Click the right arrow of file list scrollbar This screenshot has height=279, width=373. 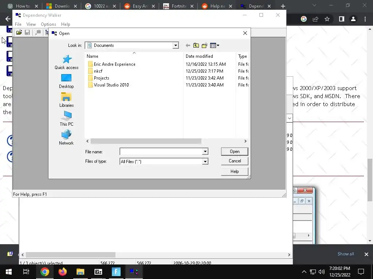click(x=245, y=141)
